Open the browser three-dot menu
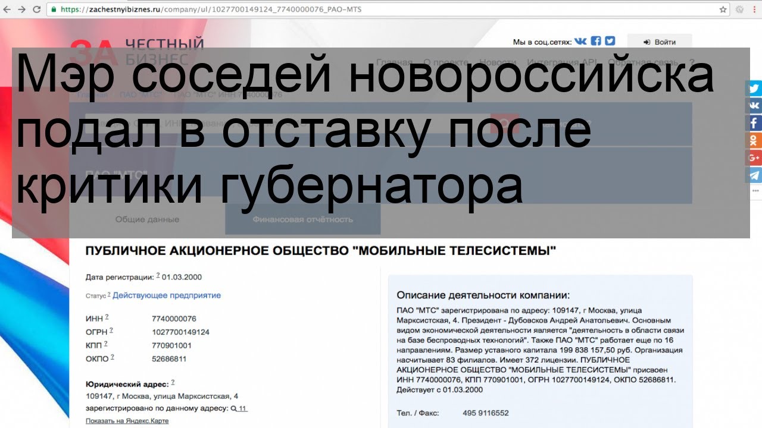The image size is (762, 428). tap(755, 10)
